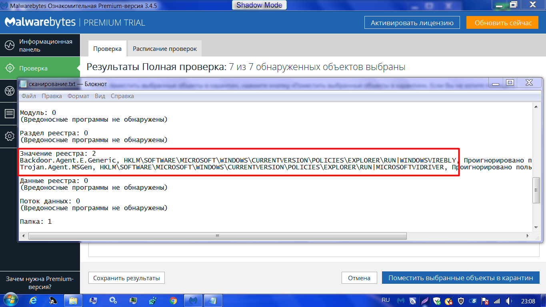The image size is (546, 307).
Task: Open Reports using the list icon
Action: click(x=9, y=114)
